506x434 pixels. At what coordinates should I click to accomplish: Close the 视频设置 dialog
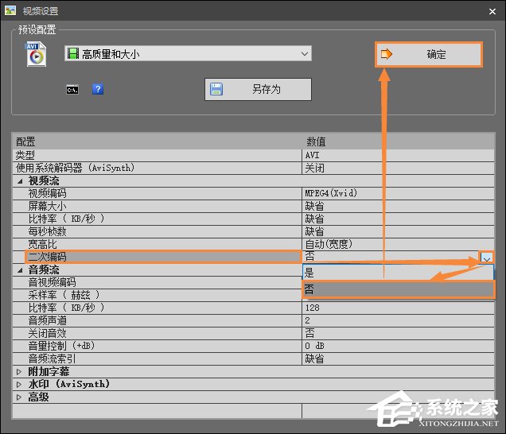click(x=492, y=11)
